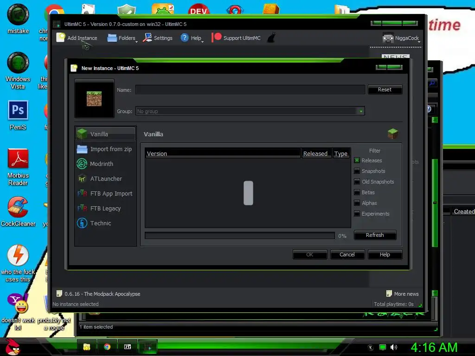Select FTB App Import source
Screen dimensions: 475x356
click(105, 193)
